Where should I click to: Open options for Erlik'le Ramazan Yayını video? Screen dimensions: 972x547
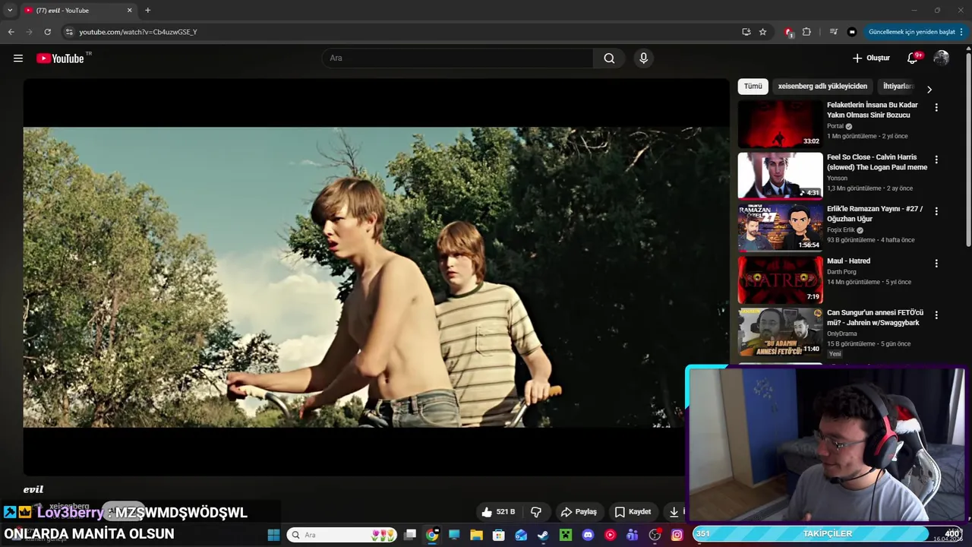pos(936,211)
